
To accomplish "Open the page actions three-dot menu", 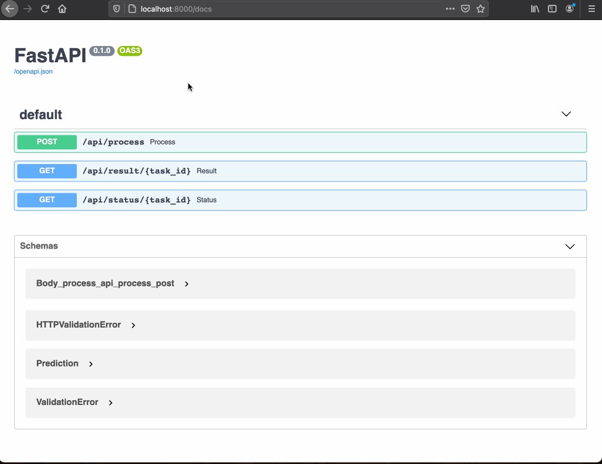I will 450,9.
